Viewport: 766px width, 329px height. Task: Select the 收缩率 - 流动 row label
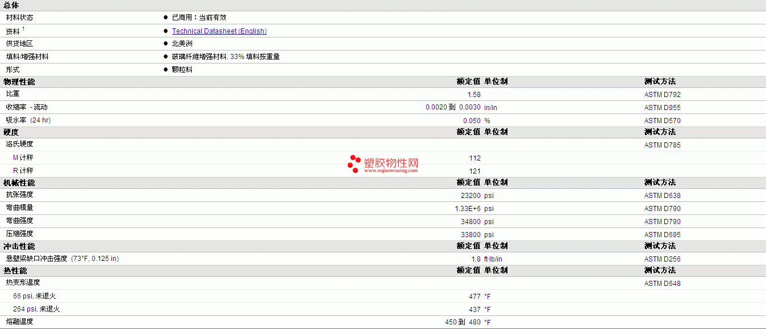[x=27, y=107]
